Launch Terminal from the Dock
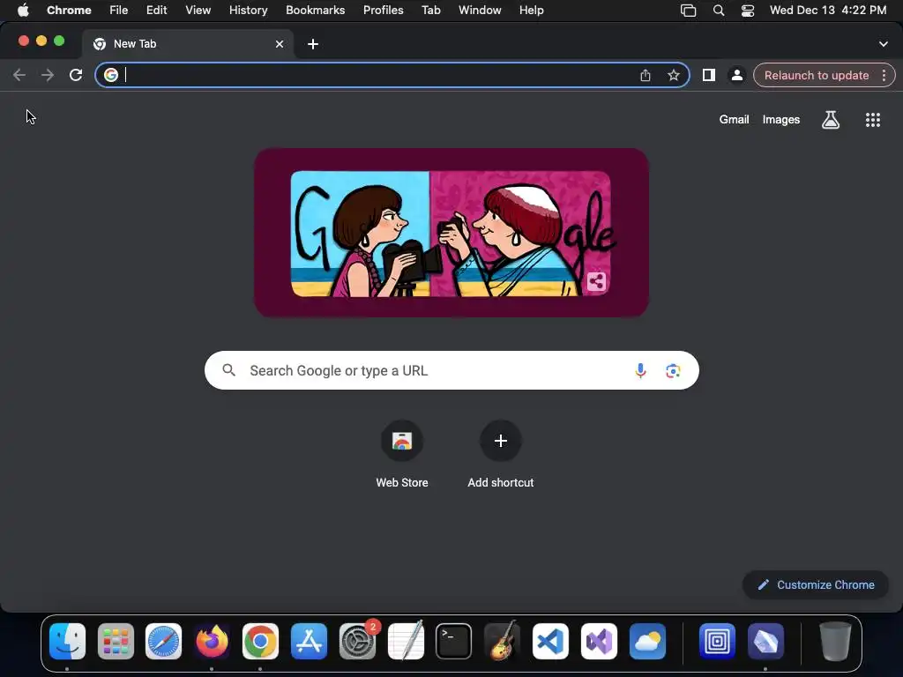This screenshot has height=677, width=903. coord(454,641)
